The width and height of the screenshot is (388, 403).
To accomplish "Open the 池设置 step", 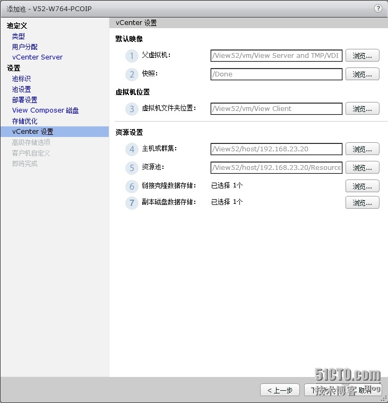I will click(x=21, y=89).
